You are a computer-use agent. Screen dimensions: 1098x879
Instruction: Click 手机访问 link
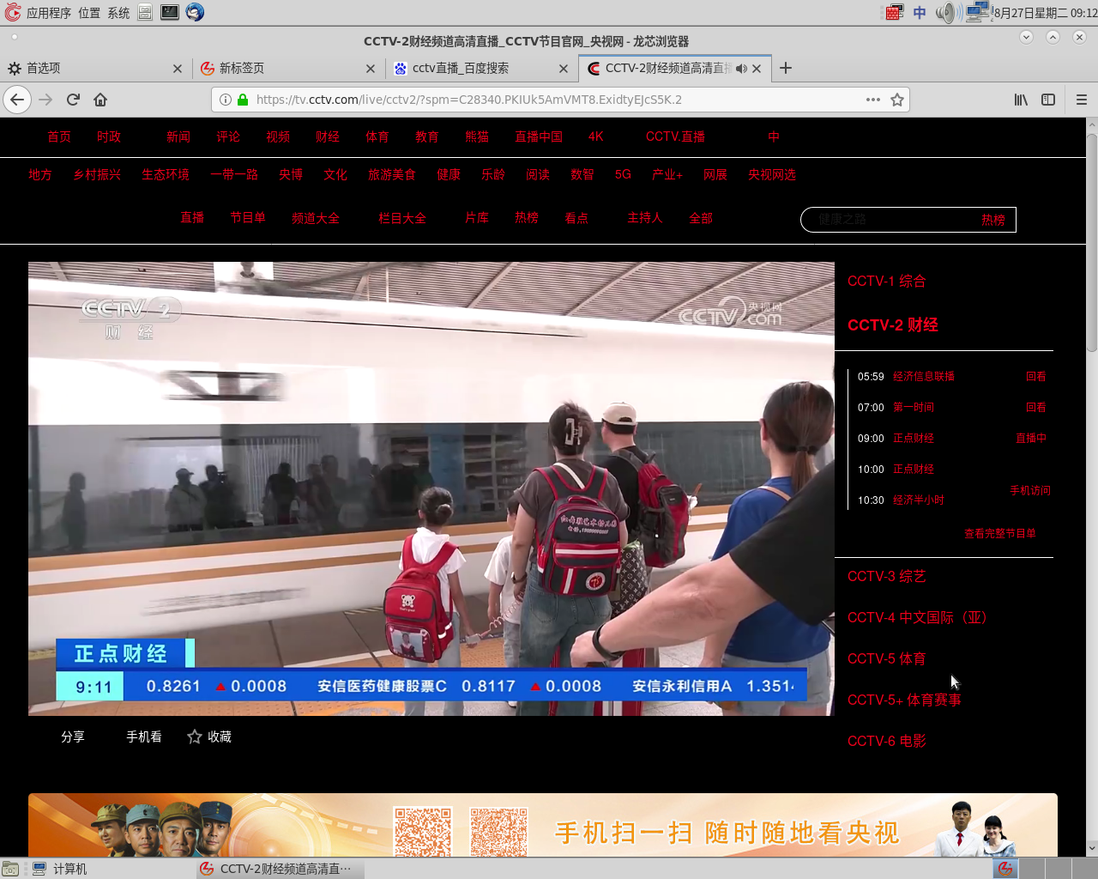[x=1030, y=491]
